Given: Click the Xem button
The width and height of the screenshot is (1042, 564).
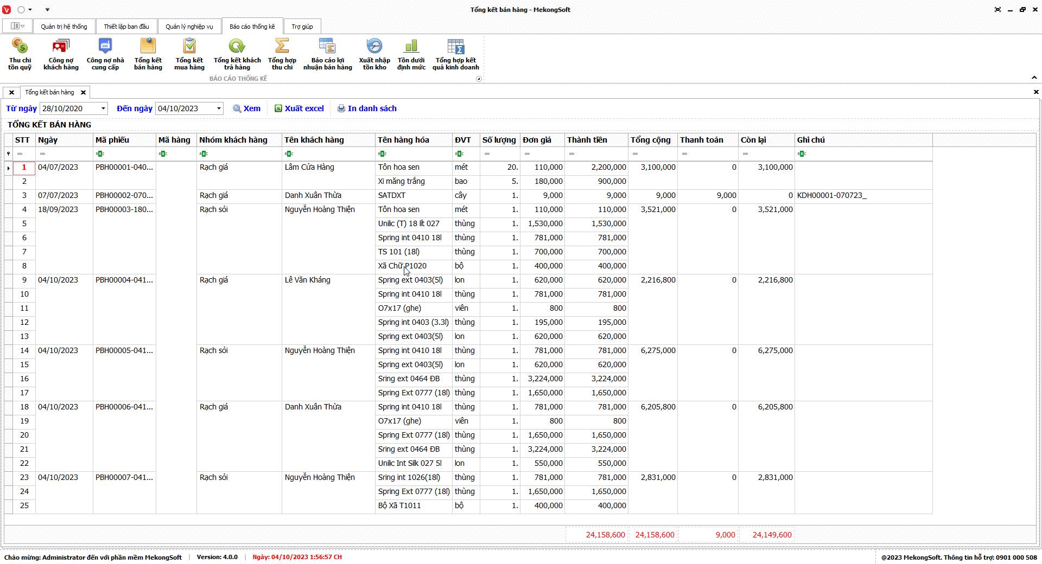Looking at the screenshot, I should coord(246,108).
